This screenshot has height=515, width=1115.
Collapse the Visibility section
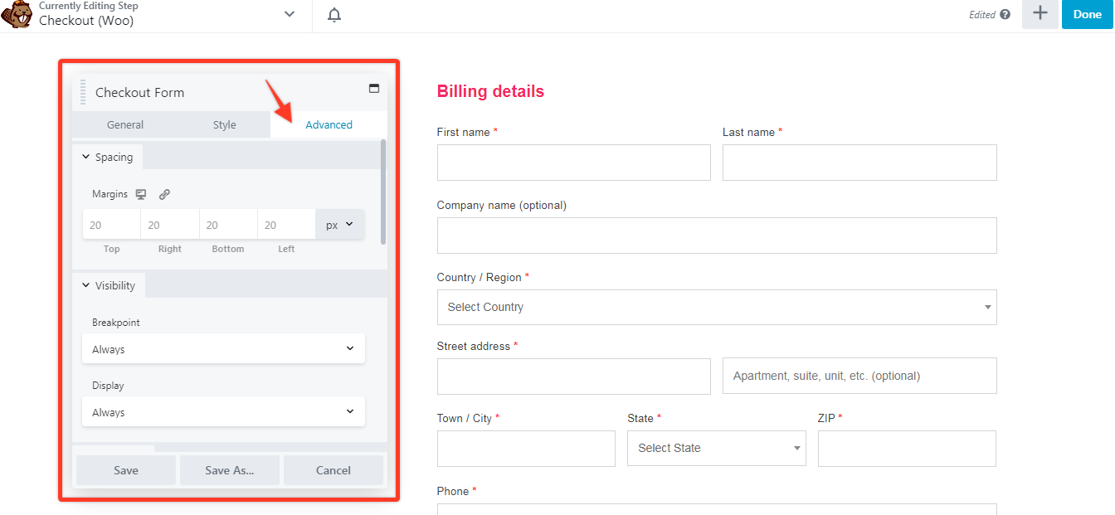109,285
